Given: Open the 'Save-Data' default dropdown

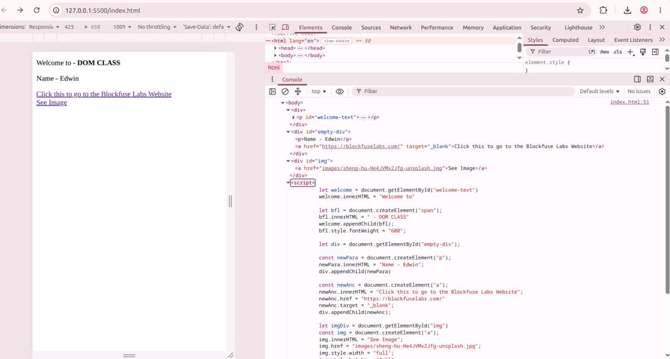Looking at the screenshot, I should [207, 27].
